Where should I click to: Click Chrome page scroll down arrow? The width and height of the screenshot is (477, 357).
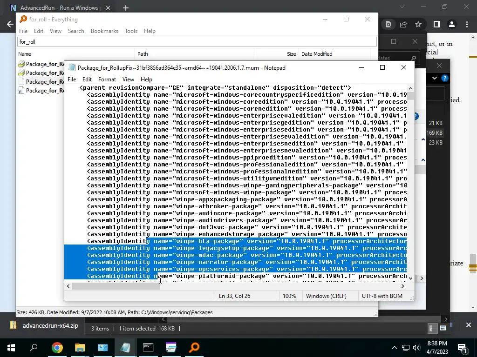tap(473, 308)
